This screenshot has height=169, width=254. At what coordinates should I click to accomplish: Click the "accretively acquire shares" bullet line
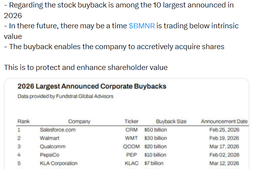coord(114,47)
